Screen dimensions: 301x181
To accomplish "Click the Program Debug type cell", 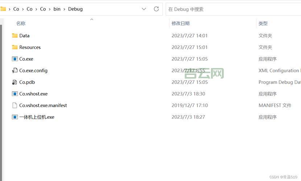I will tap(280, 82).
